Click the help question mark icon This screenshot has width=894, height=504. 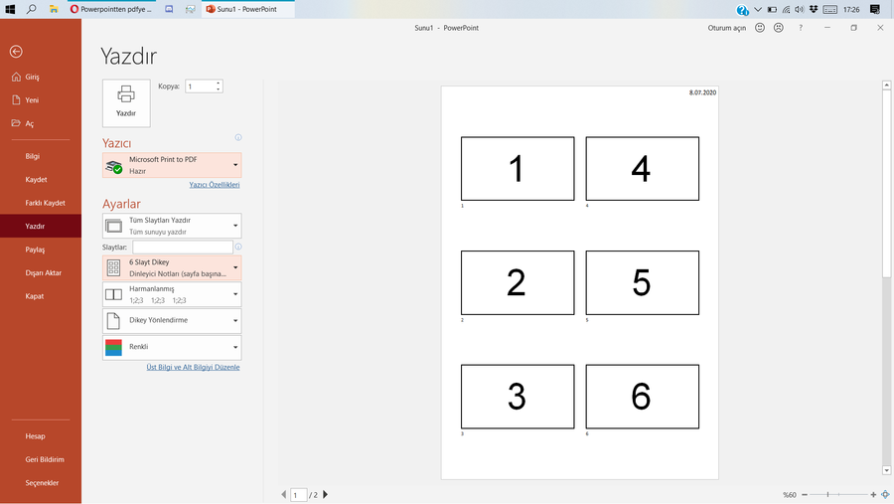coord(801,28)
